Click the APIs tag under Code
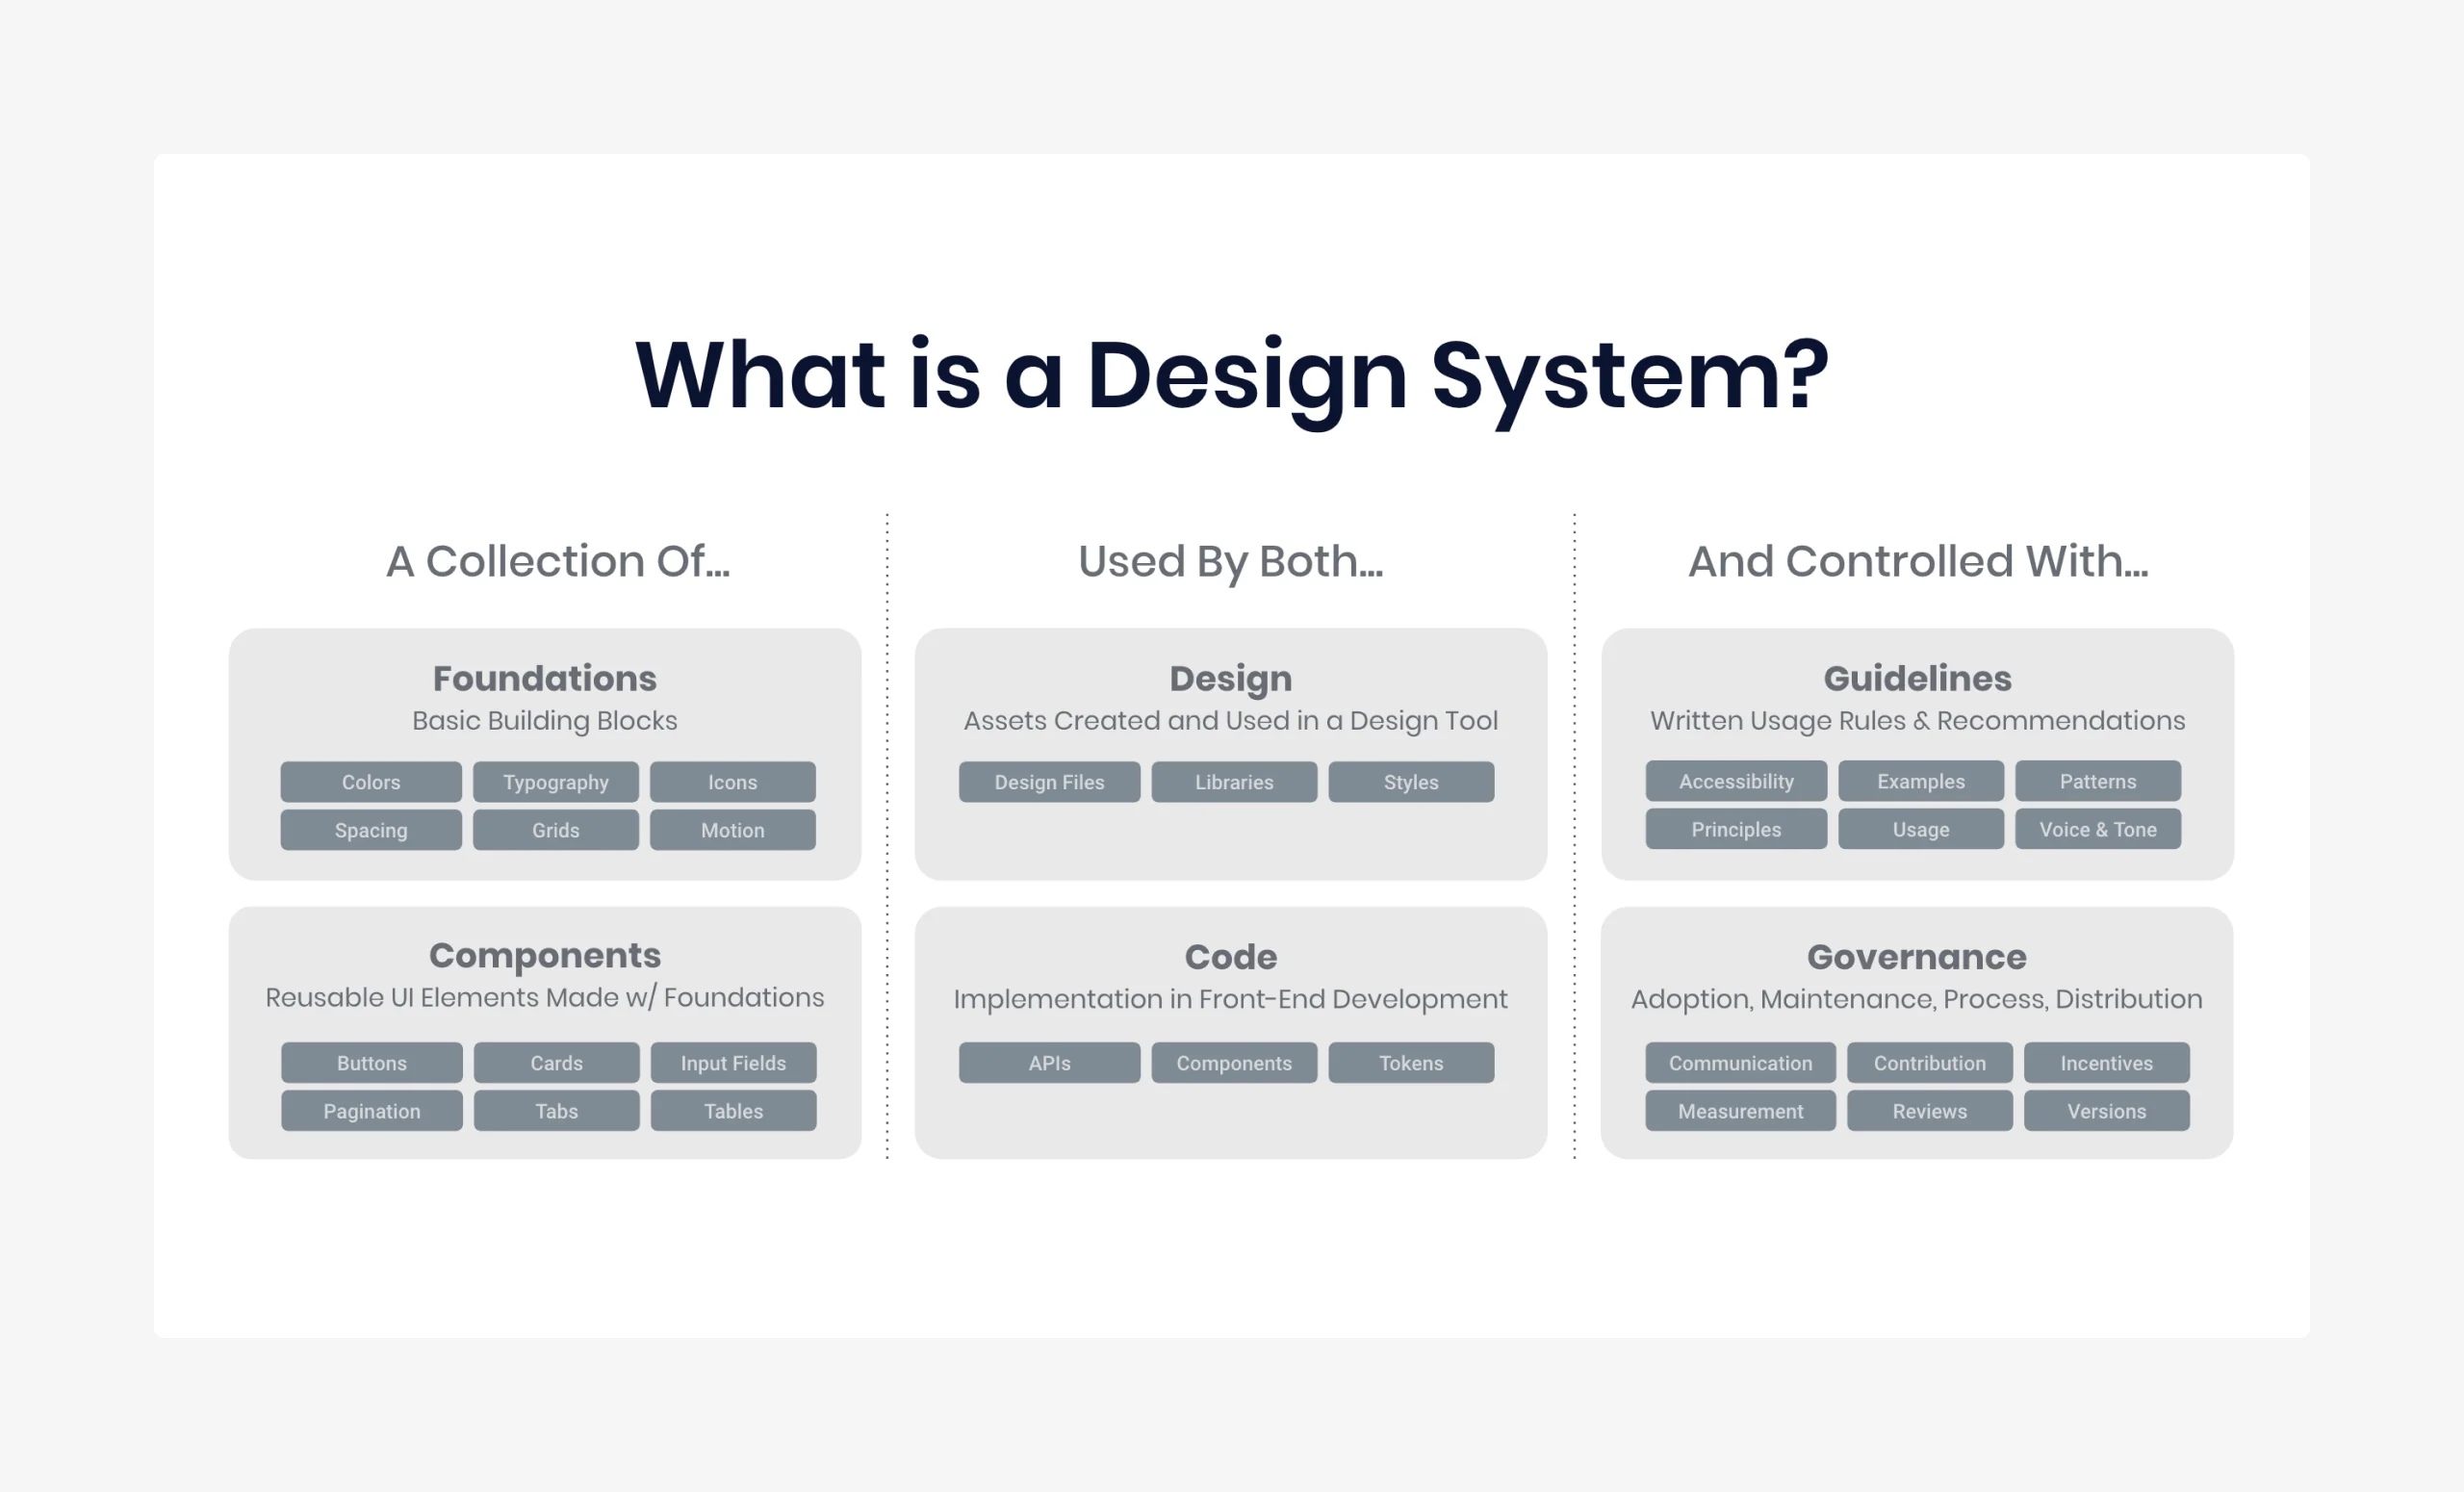 pyautogui.click(x=1049, y=1063)
